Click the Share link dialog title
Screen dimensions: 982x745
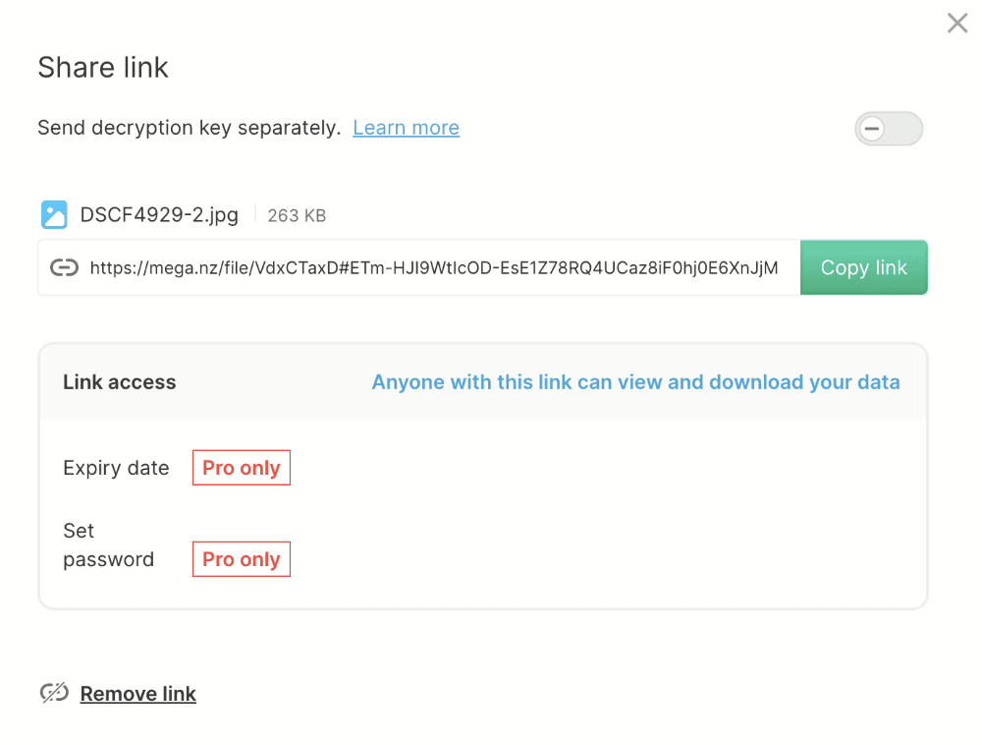pyautogui.click(x=103, y=67)
